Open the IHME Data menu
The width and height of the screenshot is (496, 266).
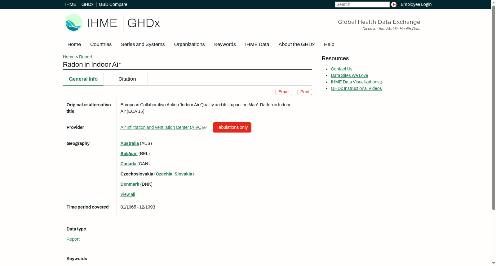click(x=257, y=44)
